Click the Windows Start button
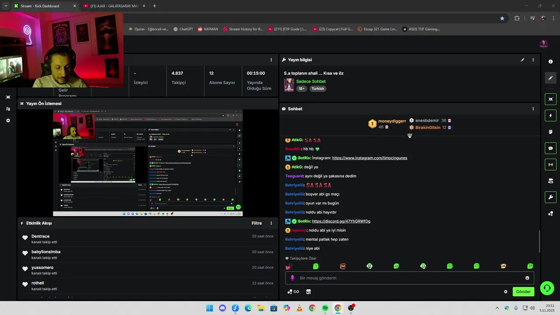This screenshot has width=560, height=315. tap(210, 308)
